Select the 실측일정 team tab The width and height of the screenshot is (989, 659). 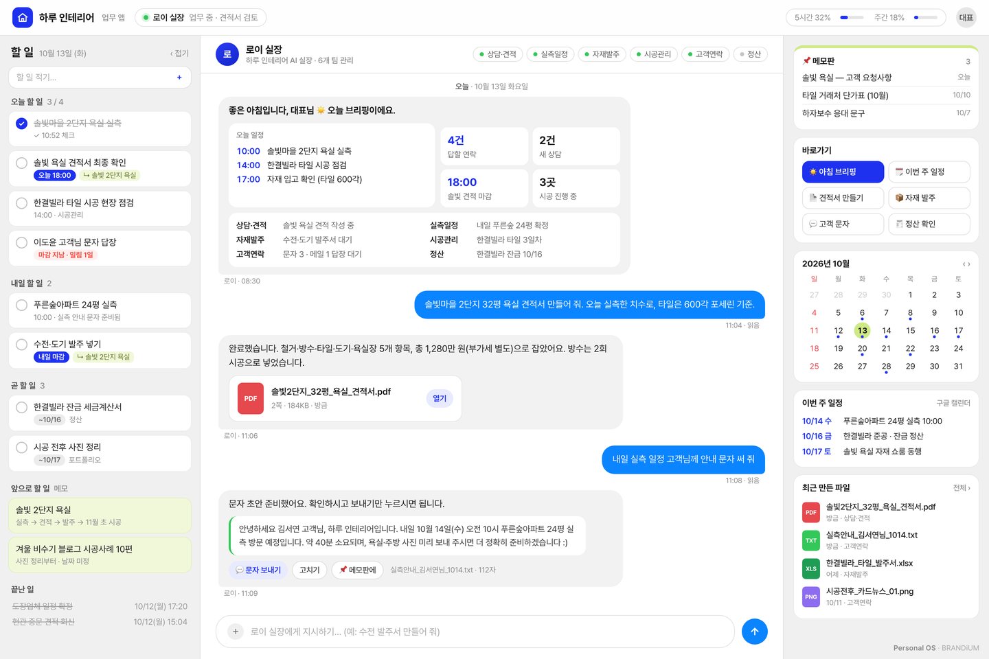(x=551, y=54)
